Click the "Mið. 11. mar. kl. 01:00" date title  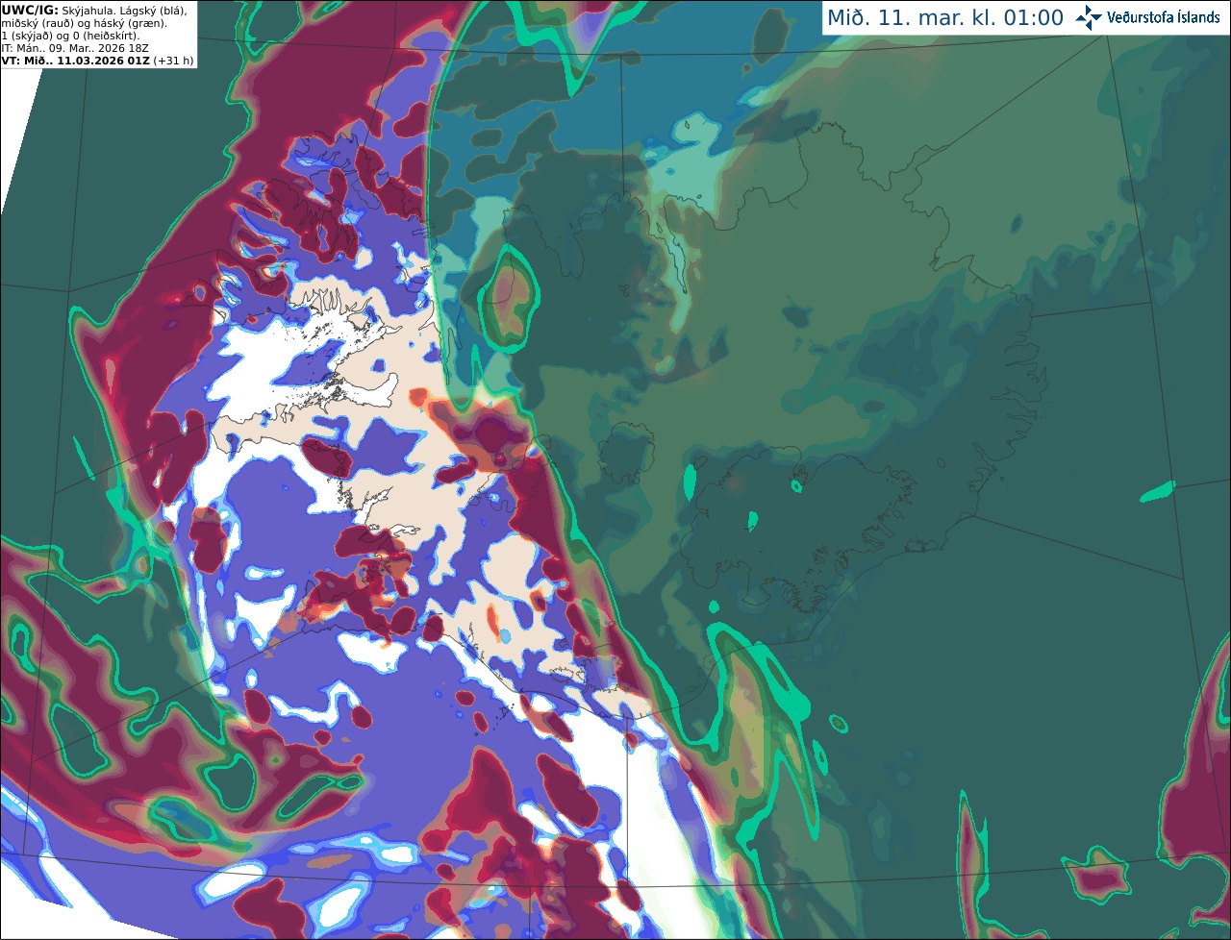(x=945, y=18)
